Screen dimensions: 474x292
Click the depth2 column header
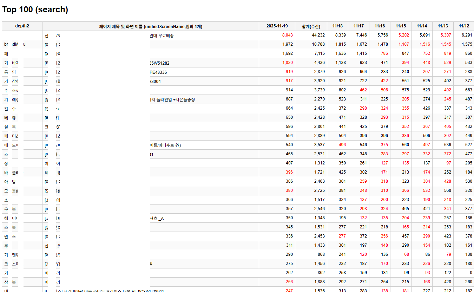coord(22,26)
